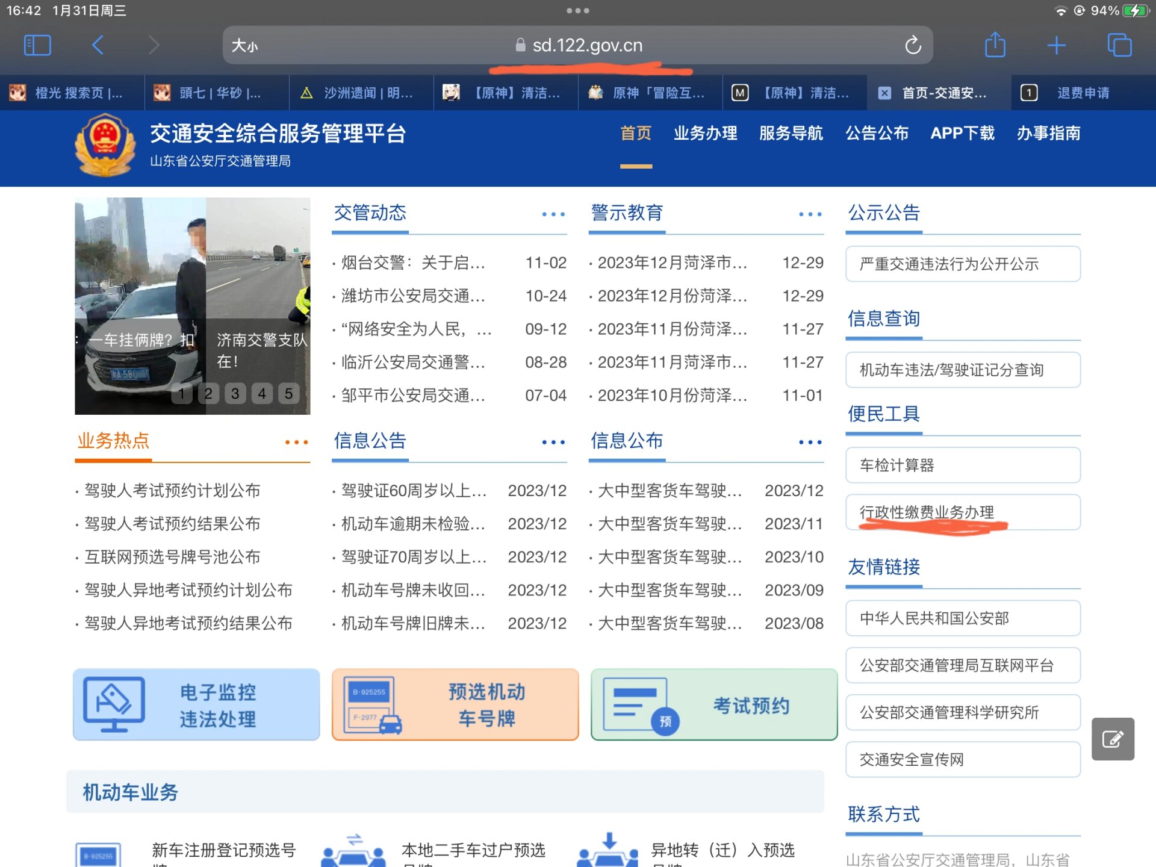Open 预选机动车号牌 tile
This screenshot has width=1156, height=867.
455,704
